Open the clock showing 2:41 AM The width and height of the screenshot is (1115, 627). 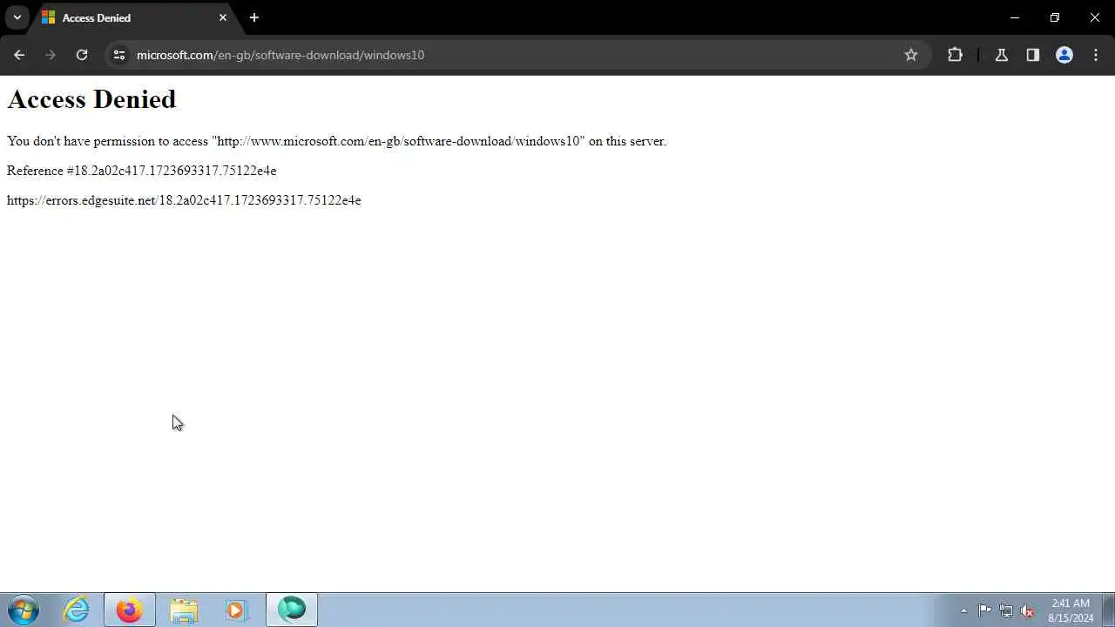tap(1071, 610)
